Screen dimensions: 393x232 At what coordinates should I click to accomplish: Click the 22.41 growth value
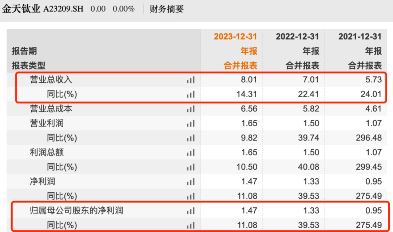click(309, 94)
